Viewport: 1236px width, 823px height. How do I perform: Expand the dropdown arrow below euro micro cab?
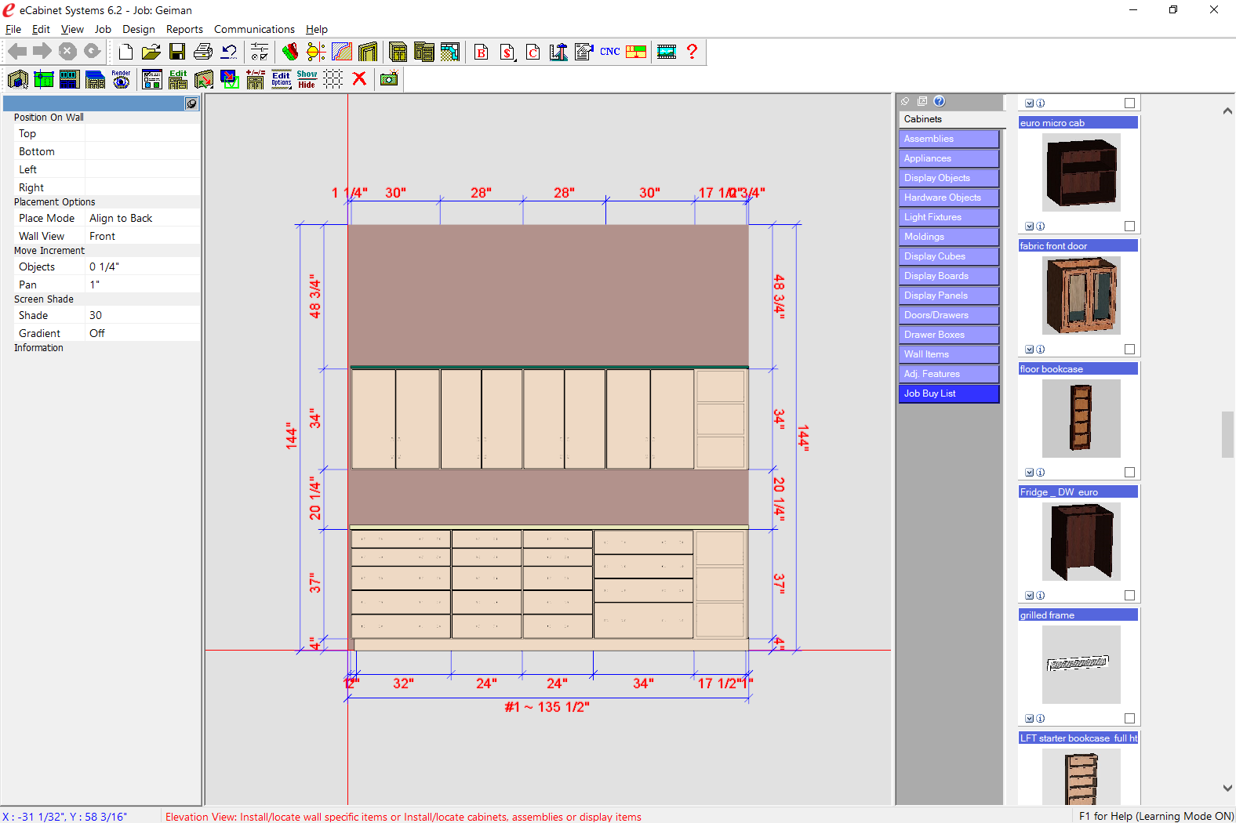(1029, 227)
